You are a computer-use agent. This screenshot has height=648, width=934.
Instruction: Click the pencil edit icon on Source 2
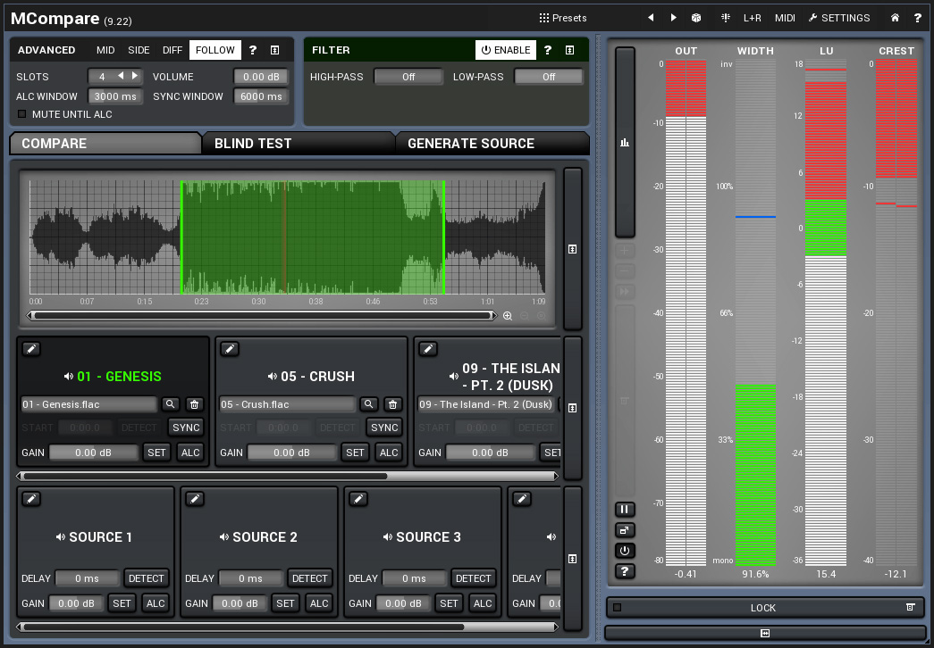(195, 499)
